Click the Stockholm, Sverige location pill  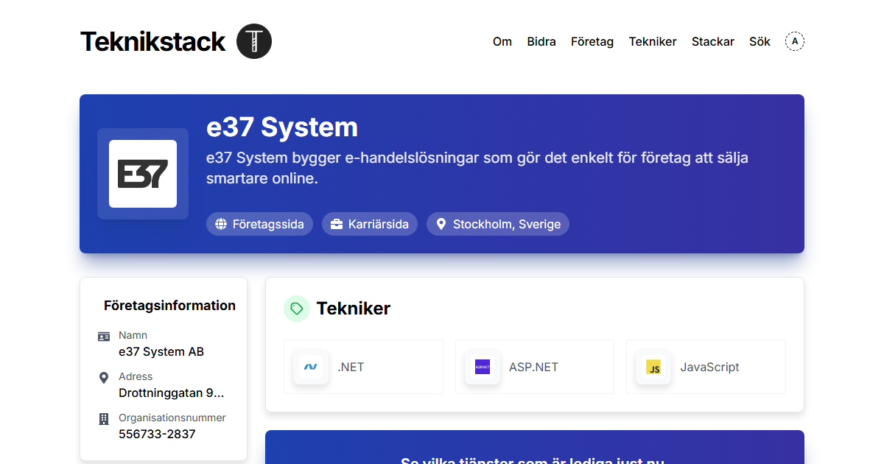point(498,224)
